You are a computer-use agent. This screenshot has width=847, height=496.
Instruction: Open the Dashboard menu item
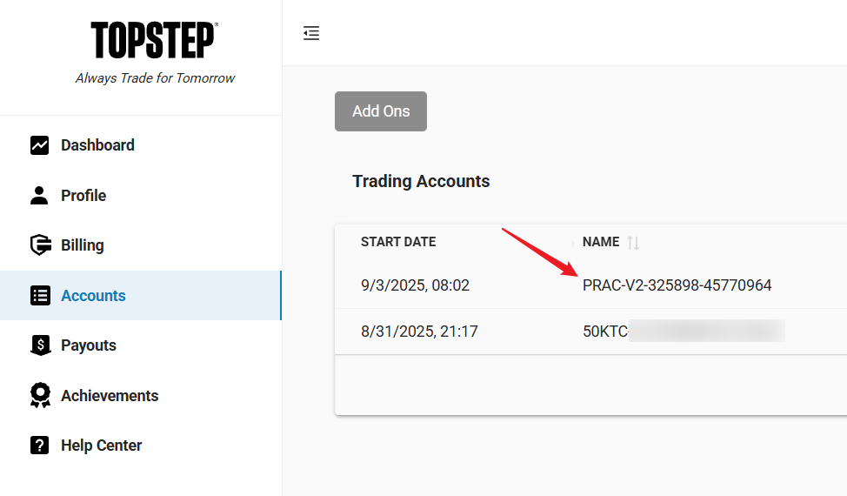coord(97,145)
